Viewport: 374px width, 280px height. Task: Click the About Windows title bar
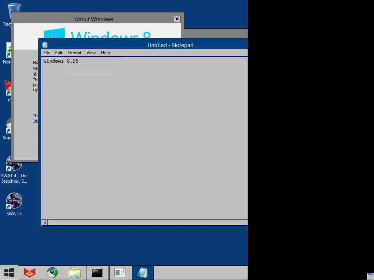click(x=94, y=19)
